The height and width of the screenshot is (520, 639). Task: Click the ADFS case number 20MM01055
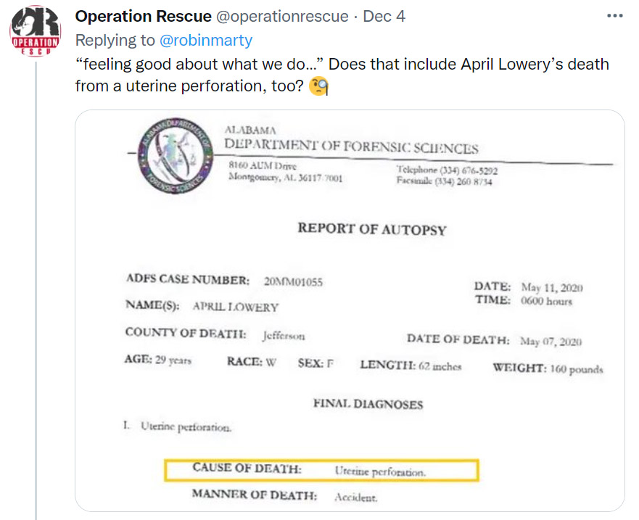[x=293, y=281]
